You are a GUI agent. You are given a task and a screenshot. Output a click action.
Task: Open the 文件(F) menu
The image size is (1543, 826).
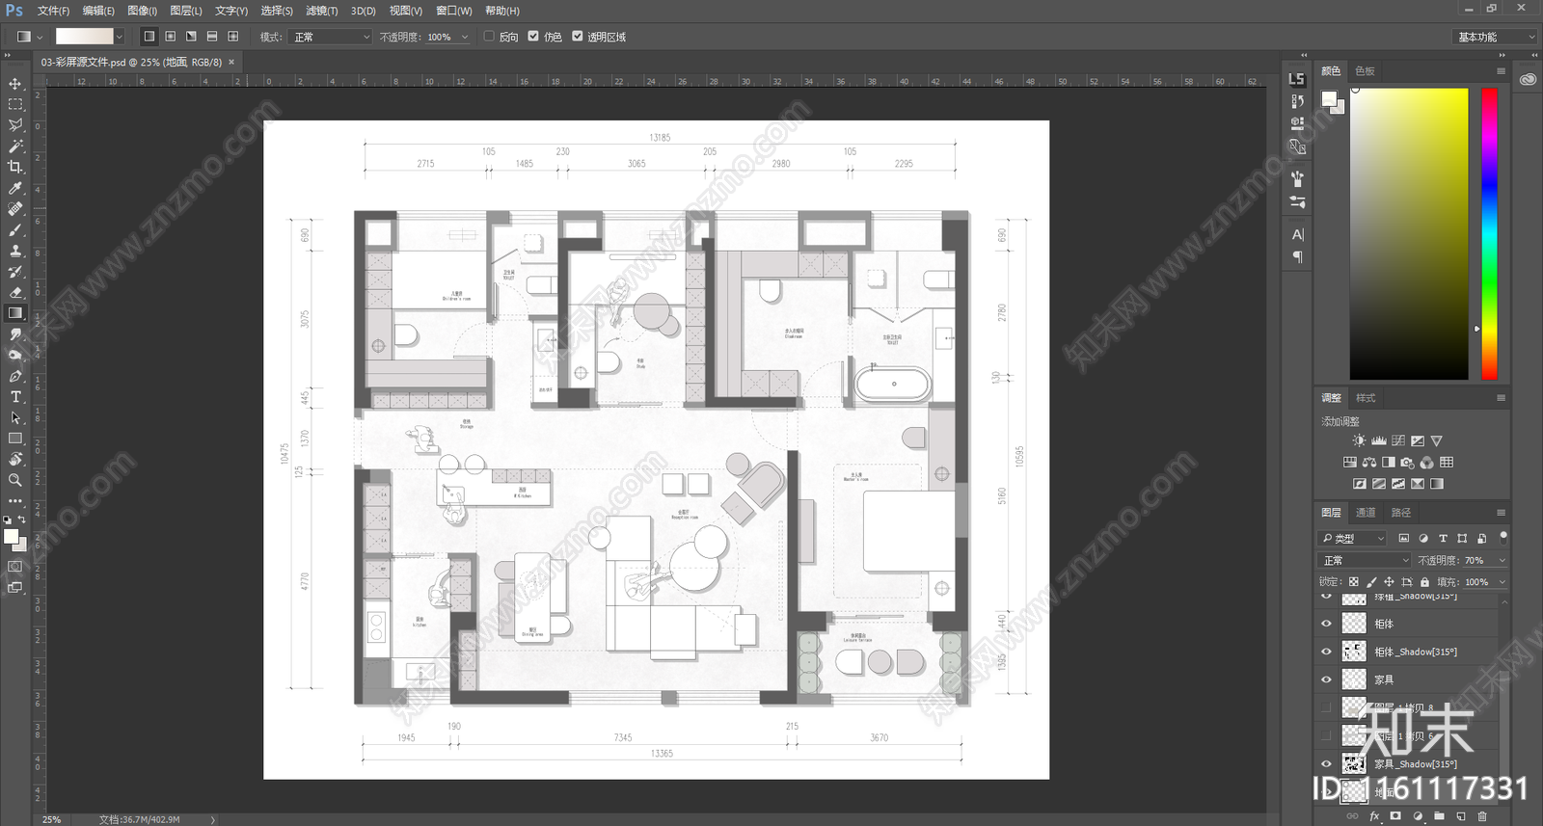(x=53, y=11)
